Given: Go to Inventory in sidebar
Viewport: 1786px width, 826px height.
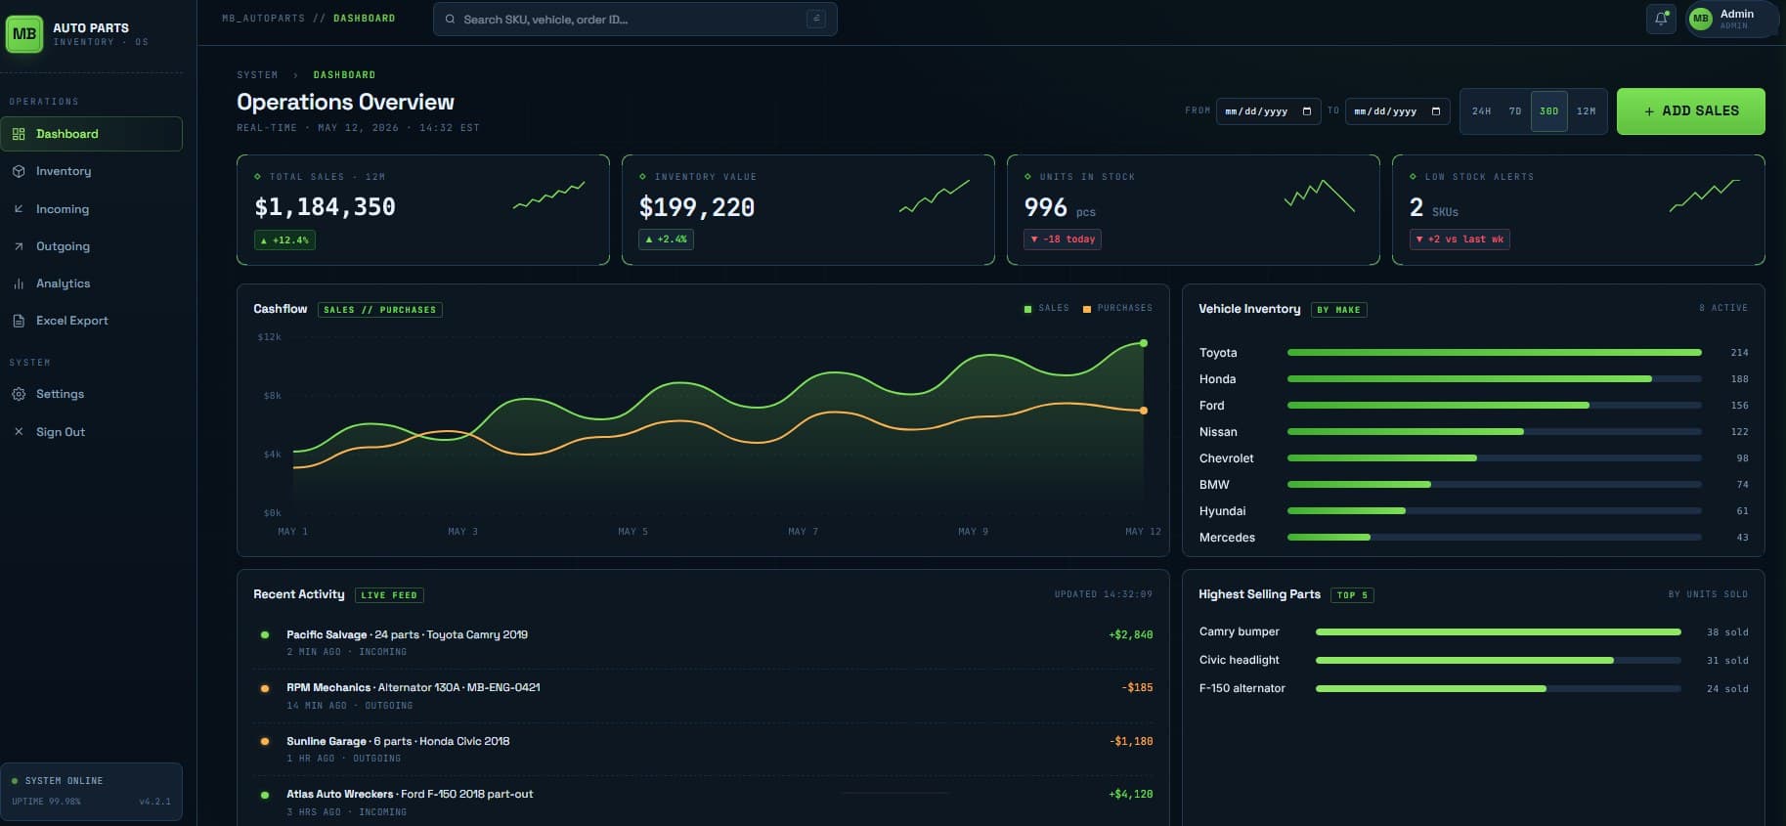Looking at the screenshot, I should click(91, 171).
